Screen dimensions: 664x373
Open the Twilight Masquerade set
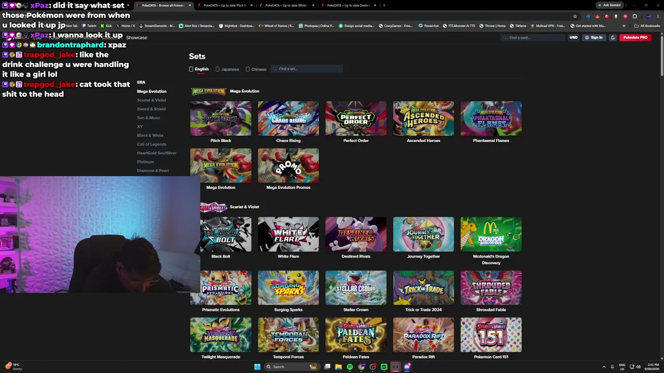[x=220, y=335]
